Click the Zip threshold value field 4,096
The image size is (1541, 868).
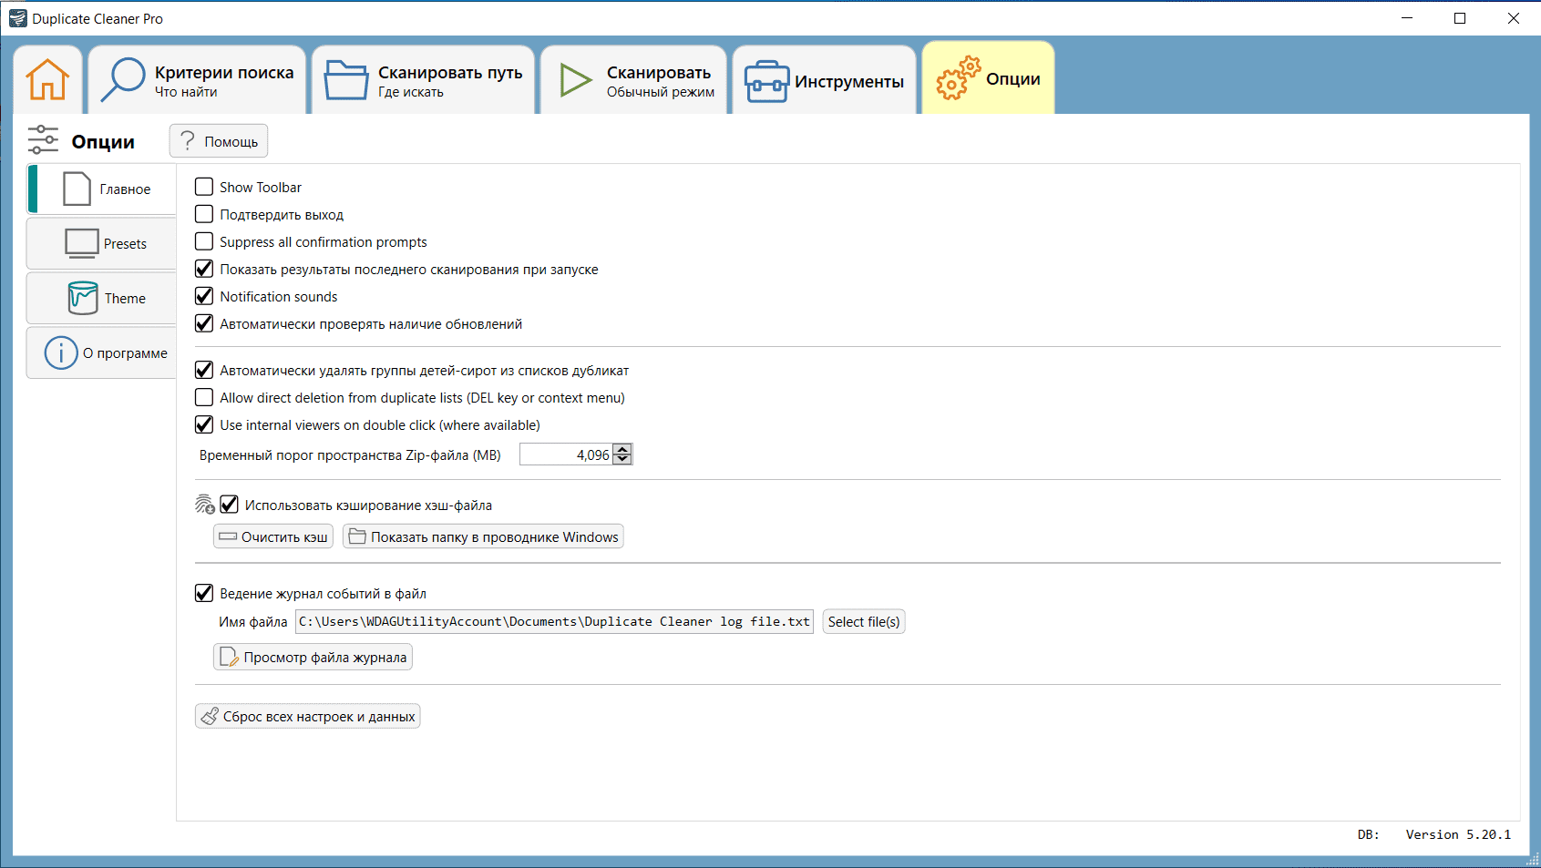pyautogui.click(x=566, y=454)
